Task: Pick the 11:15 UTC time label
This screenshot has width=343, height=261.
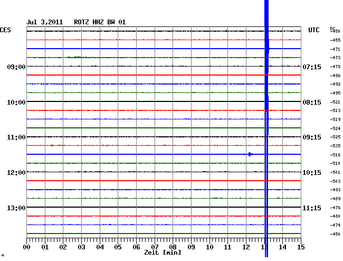Action: (312, 208)
